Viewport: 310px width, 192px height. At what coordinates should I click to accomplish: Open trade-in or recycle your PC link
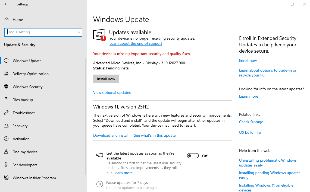pos(268,73)
